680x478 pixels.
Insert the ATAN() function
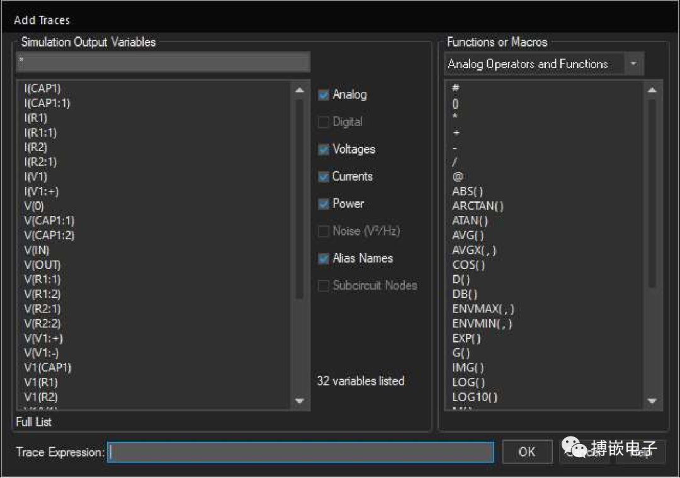pyautogui.click(x=470, y=221)
